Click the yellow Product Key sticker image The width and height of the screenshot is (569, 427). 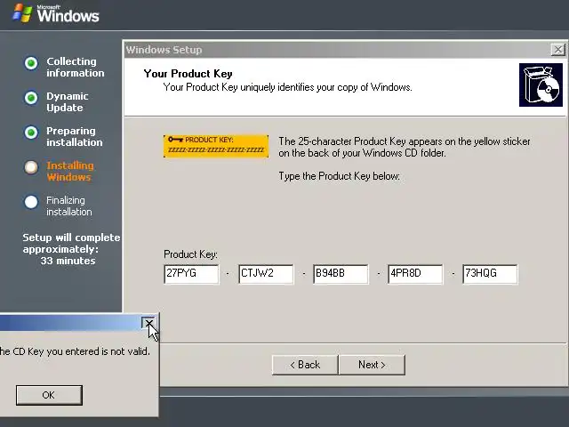click(216, 146)
